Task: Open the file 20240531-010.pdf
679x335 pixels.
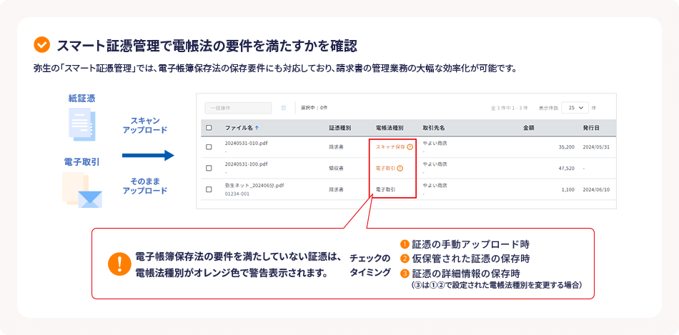Action: [247, 144]
